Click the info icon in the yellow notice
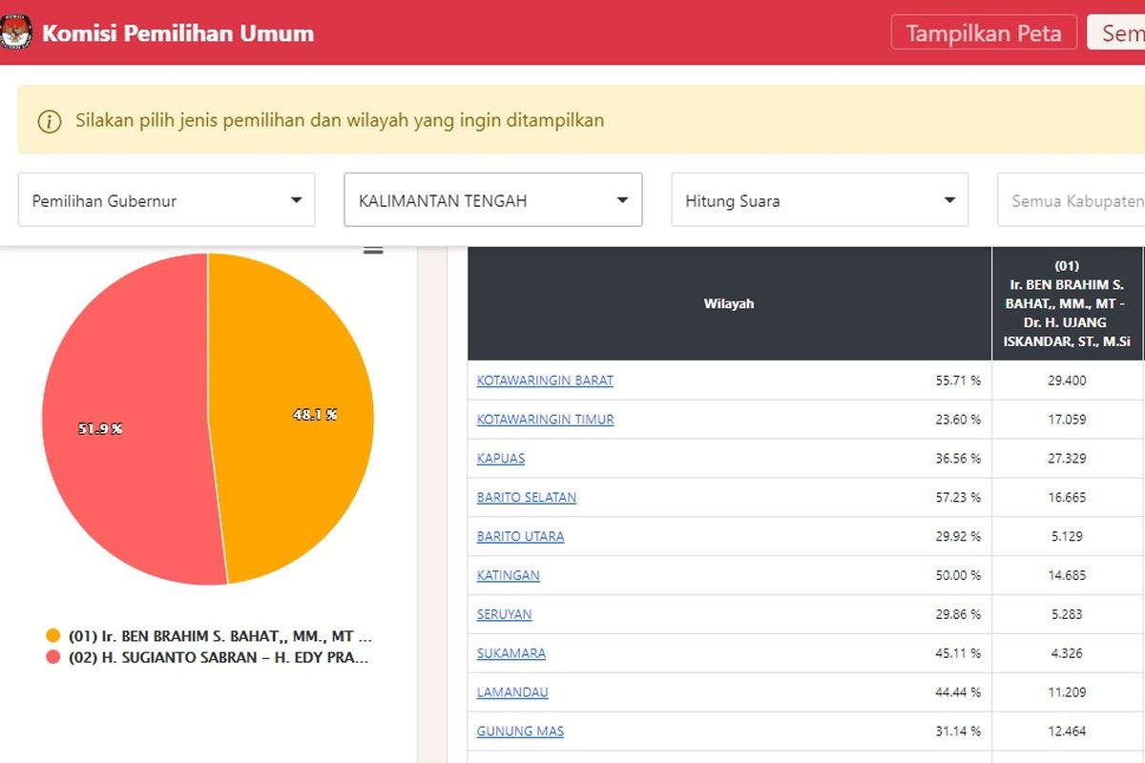1145x763 pixels. tap(49, 121)
